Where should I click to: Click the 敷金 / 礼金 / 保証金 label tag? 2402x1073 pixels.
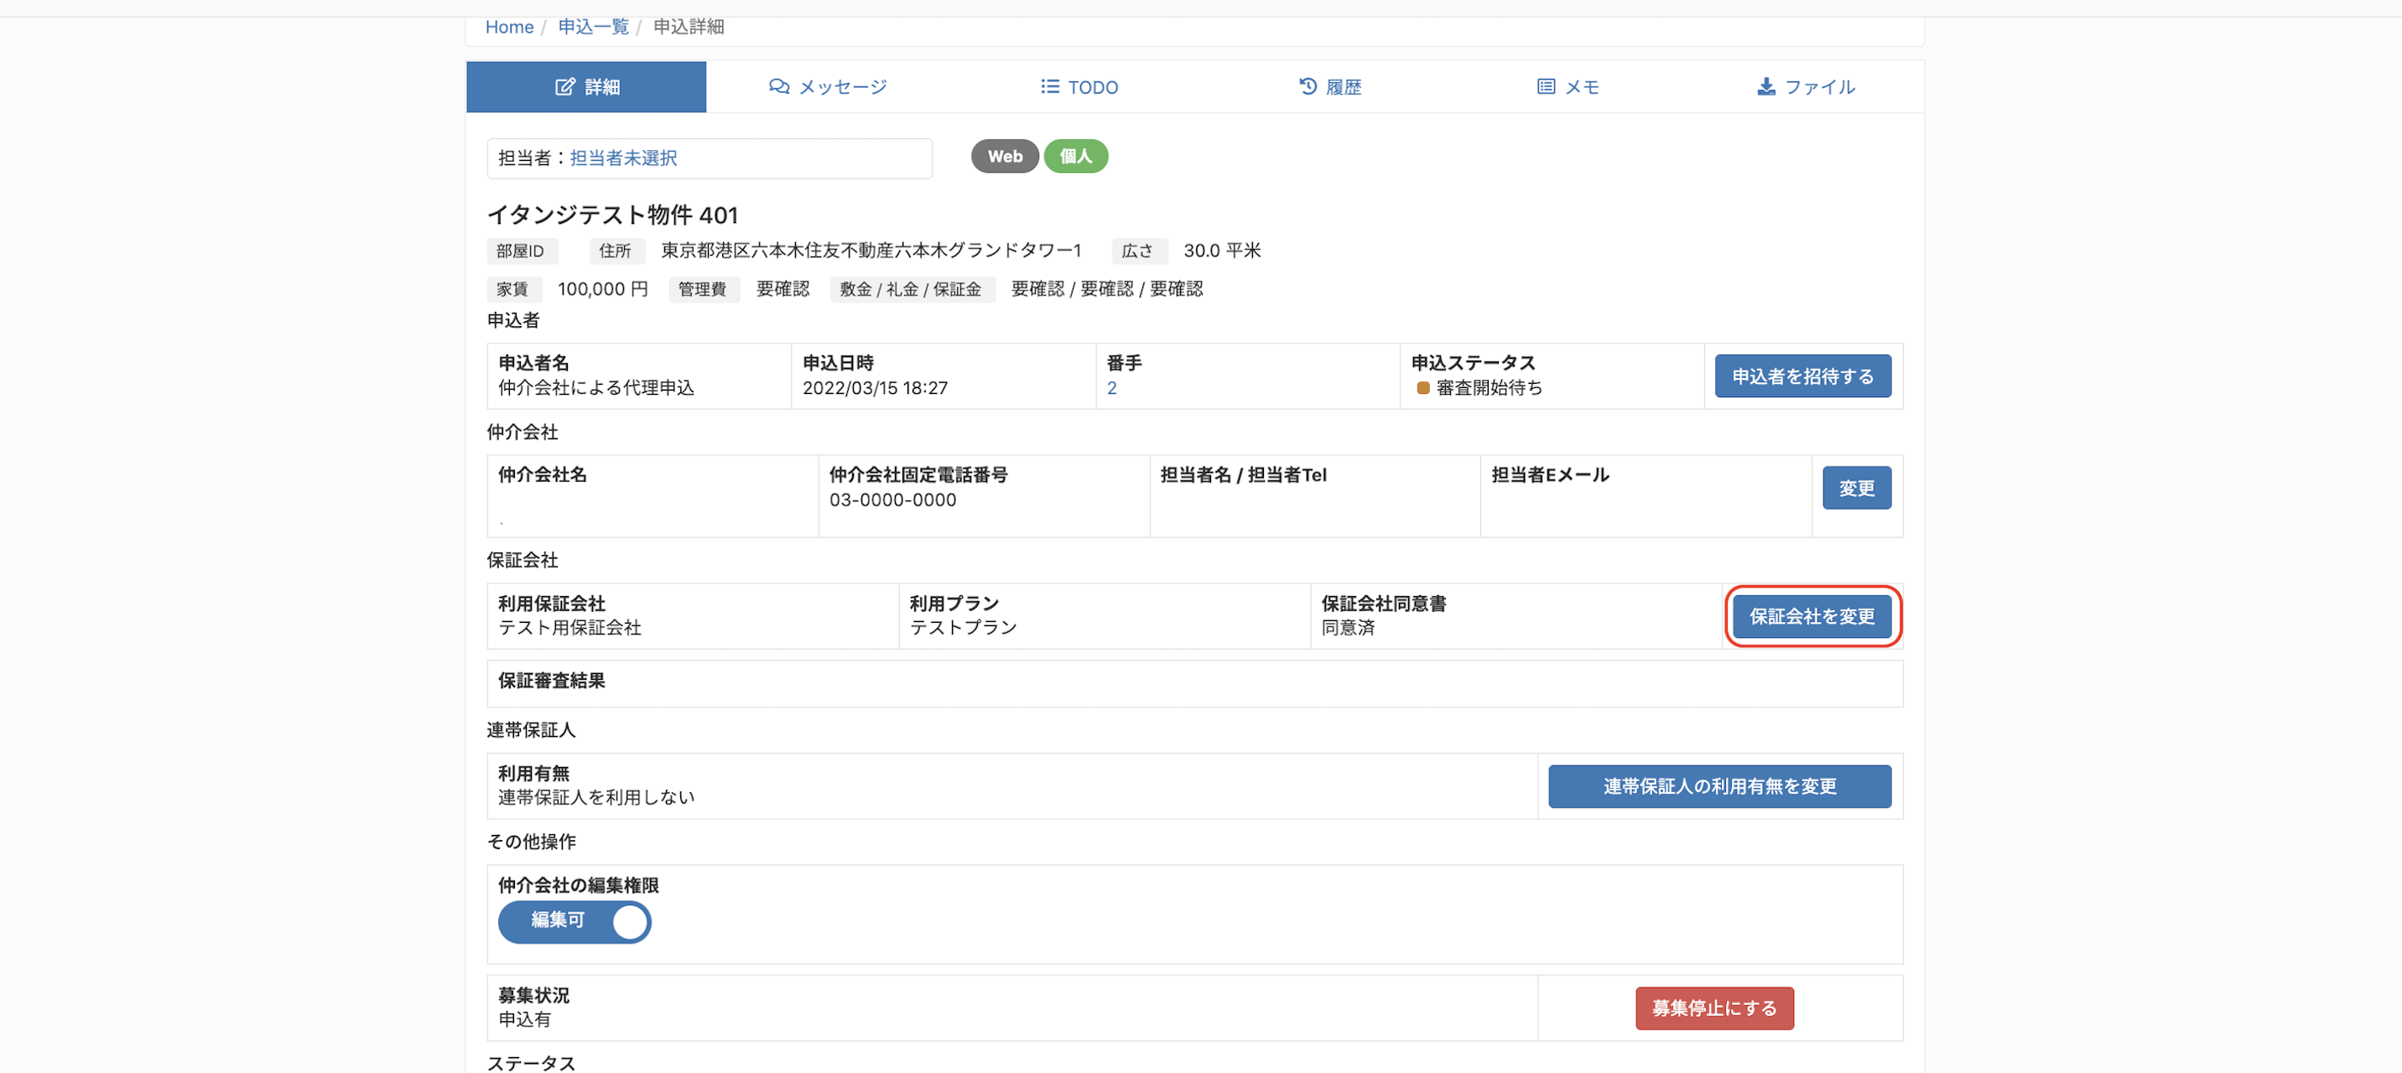tap(911, 290)
